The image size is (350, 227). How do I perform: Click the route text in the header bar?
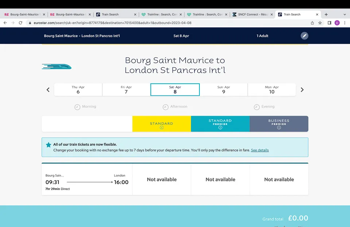[82, 36]
